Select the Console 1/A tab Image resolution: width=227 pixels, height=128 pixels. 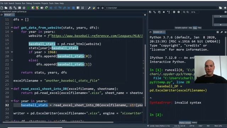pyautogui.click(x=159, y=32)
